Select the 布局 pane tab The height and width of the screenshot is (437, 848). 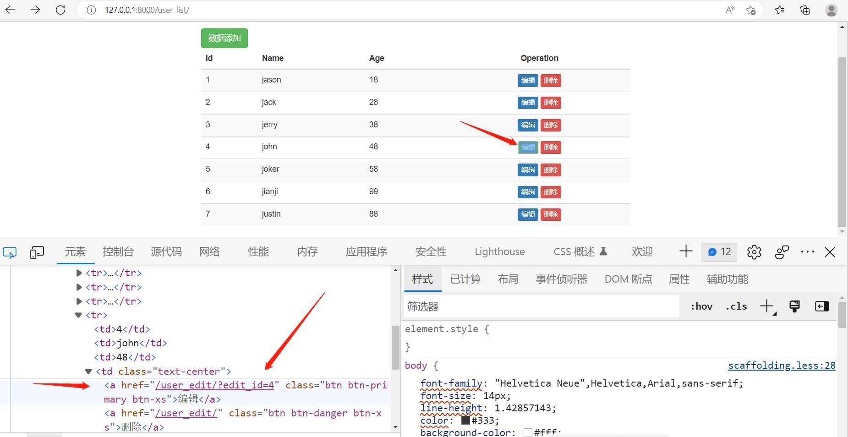click(x=508, y=279)
